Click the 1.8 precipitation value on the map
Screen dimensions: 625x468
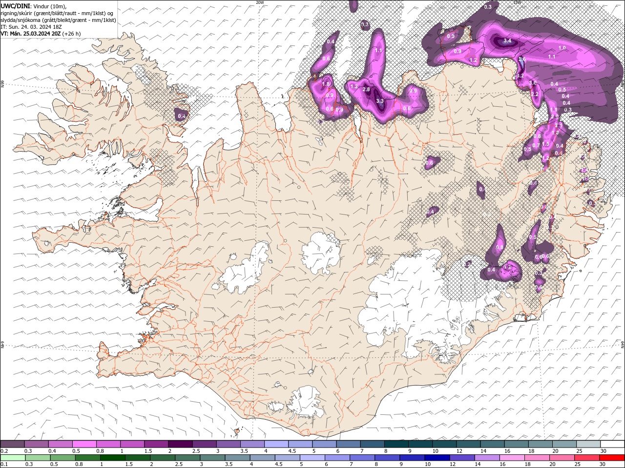[x=326, y=84]
